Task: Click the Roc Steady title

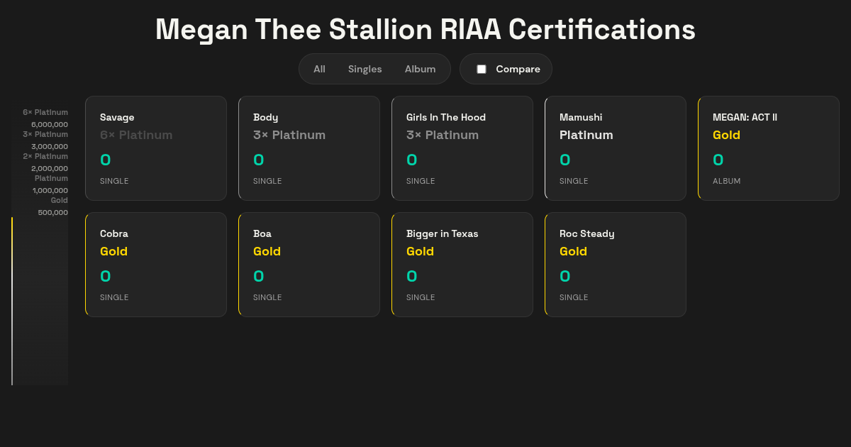Action: pyautogui.click(x=586, y=233)
